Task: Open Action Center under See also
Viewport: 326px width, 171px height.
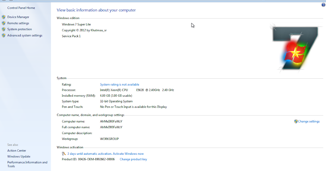Action: [17, 151]
